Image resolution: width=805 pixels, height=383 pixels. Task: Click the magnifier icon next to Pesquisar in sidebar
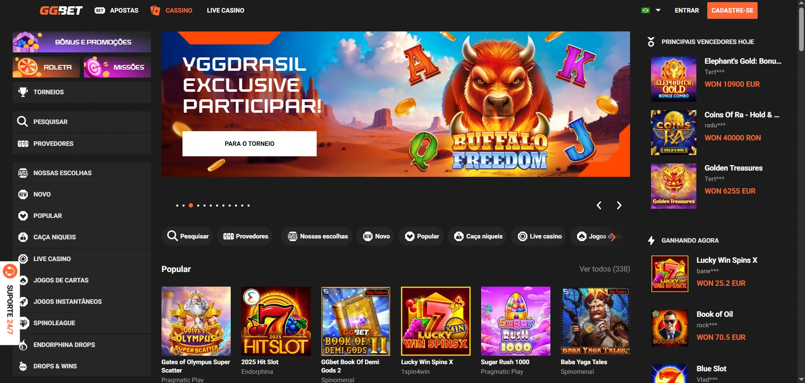coord(23,122)
